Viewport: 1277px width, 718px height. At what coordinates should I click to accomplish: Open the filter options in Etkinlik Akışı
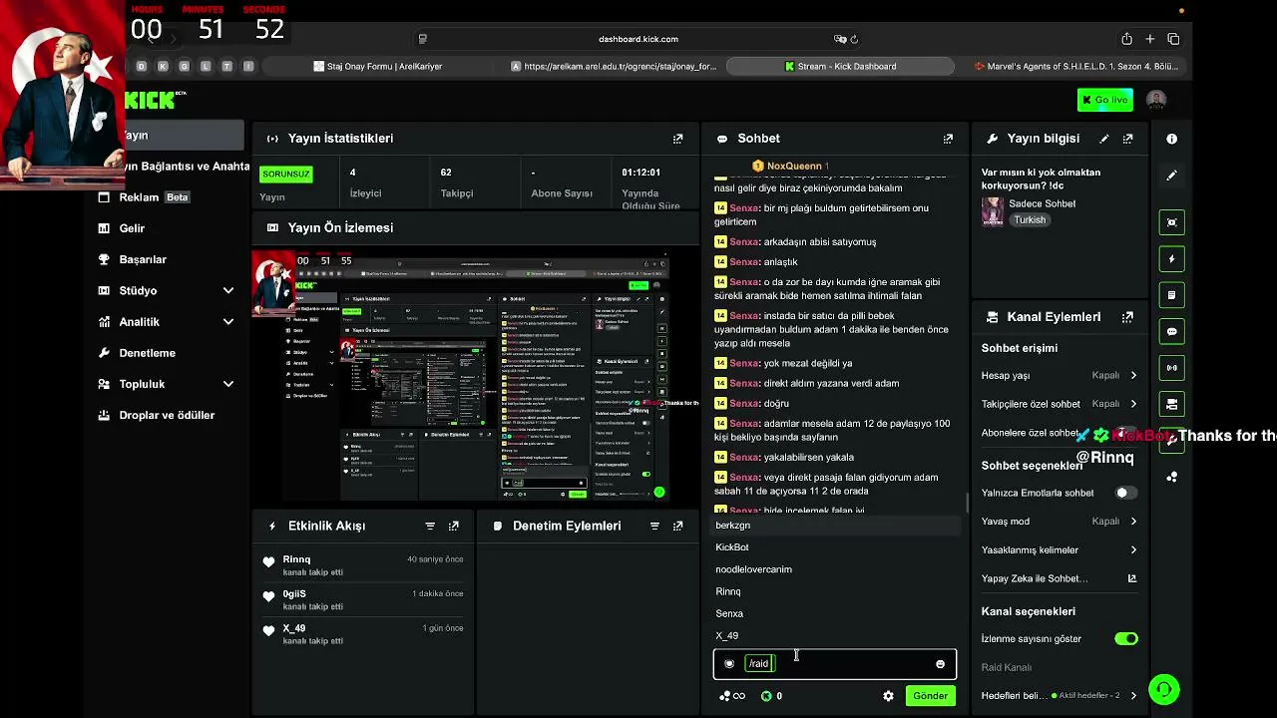tap(430, 526)
